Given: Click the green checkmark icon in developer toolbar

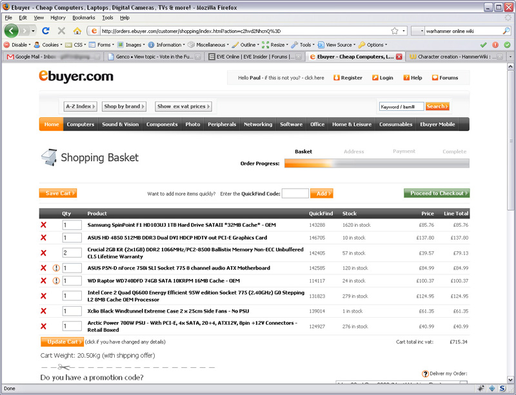Looking at the screenshot, I should pyautogui.click(x=483, y=44).
